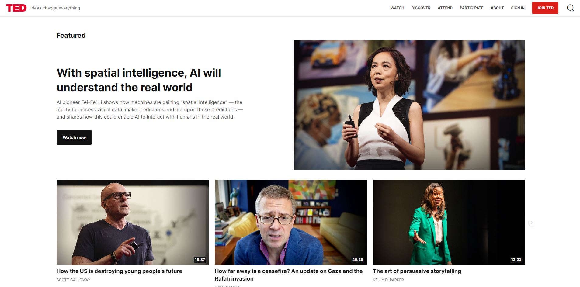580x287 pixels.
Task: Click 'How the US is destroying young people's future' title
Action: tap(119, 271)
